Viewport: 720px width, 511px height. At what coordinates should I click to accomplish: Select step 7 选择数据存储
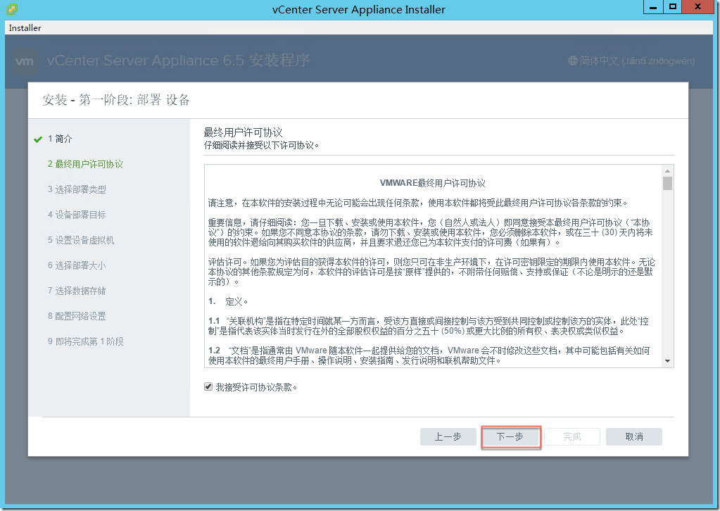pyautogui.click(x=77, y=290)
